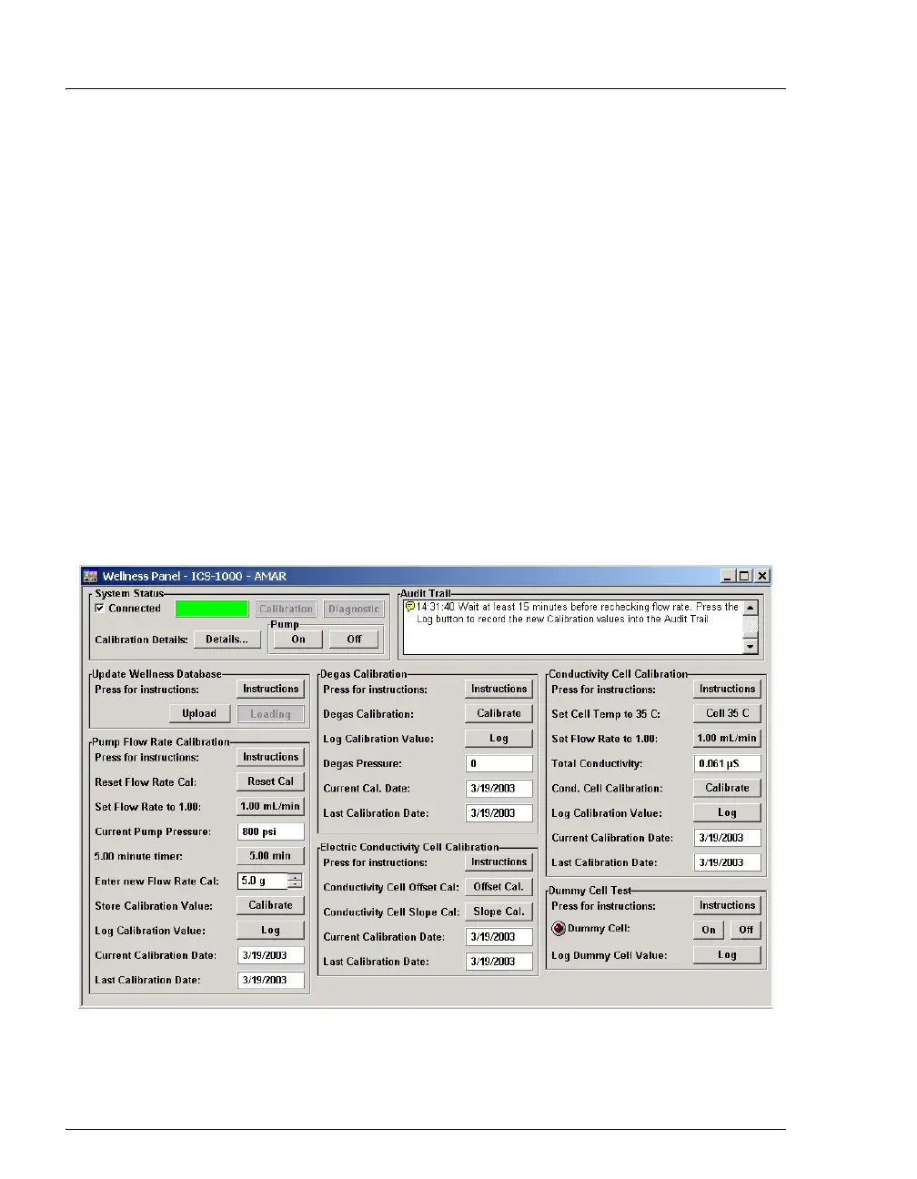Toggle the Connected checkbox
Screen dimensions: 917x1179
click(x=100, y=609)
